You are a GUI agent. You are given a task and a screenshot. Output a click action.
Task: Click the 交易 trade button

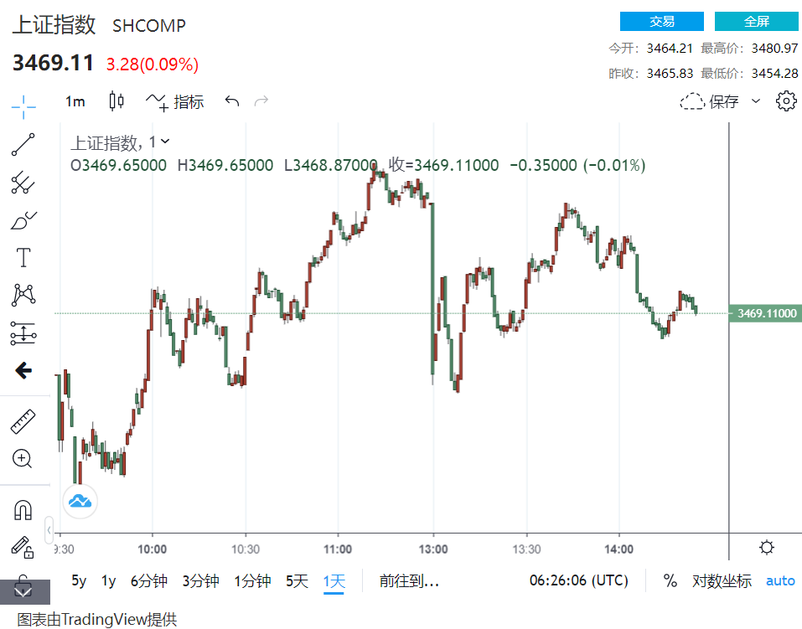coord(662,22)
